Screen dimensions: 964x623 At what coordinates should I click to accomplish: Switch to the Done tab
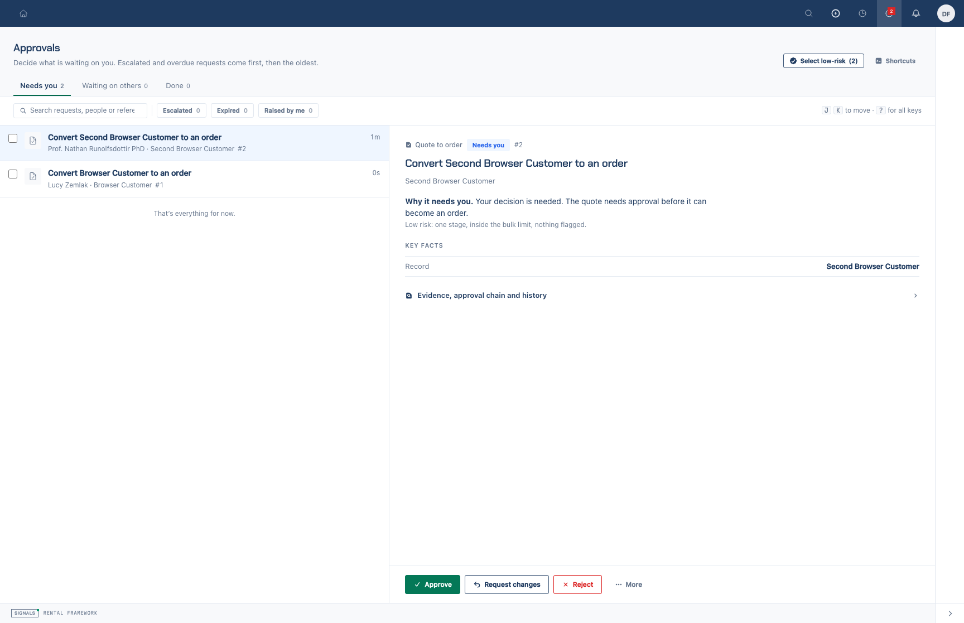[178, 86]
